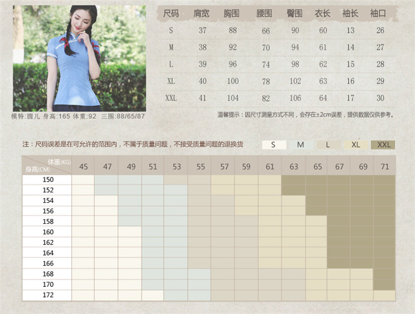Select the XXL size legend swatch
415x314 pixels.
[x=383, y=145]
